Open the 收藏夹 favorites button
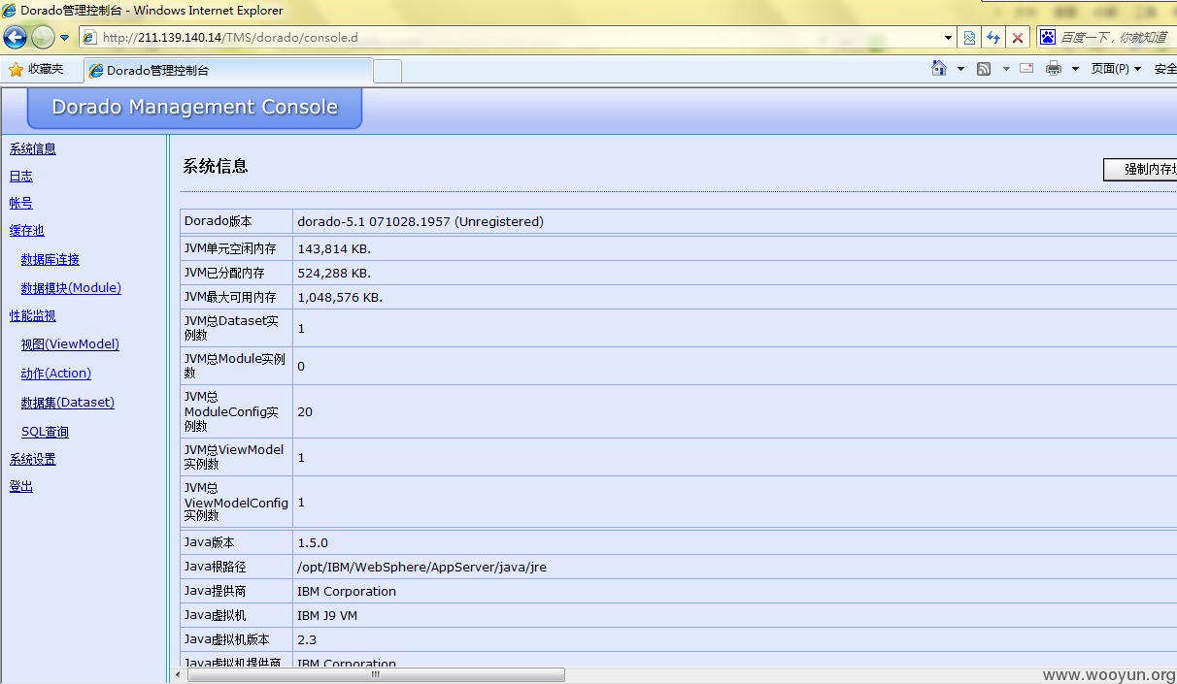The width and height of the screenshot is (1177, 684). coord(36,69)
